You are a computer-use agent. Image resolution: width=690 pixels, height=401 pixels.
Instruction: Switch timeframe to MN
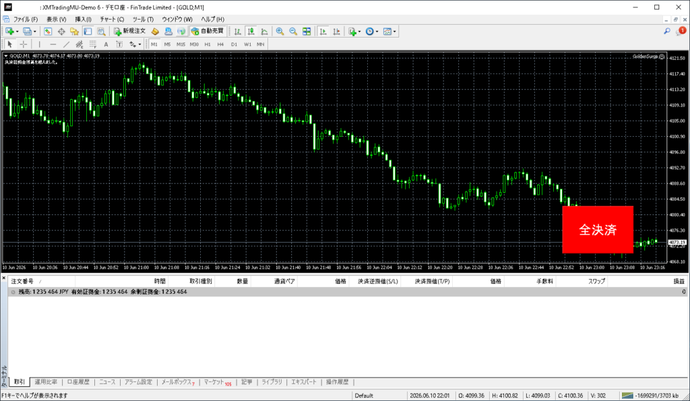coord(261,44)
